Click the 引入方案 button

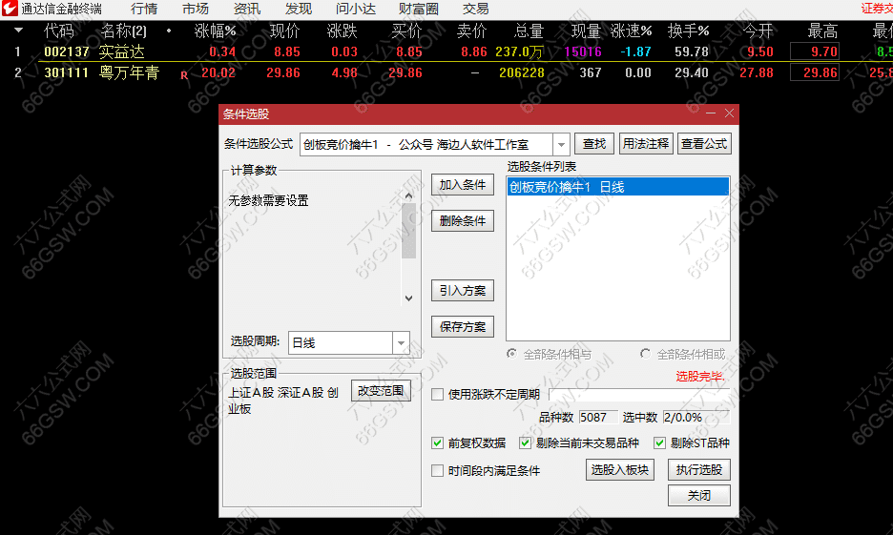coord(463,291)
